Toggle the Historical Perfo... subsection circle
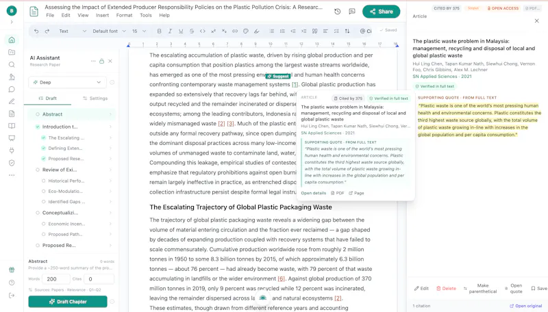 click(x=43, y=181)
